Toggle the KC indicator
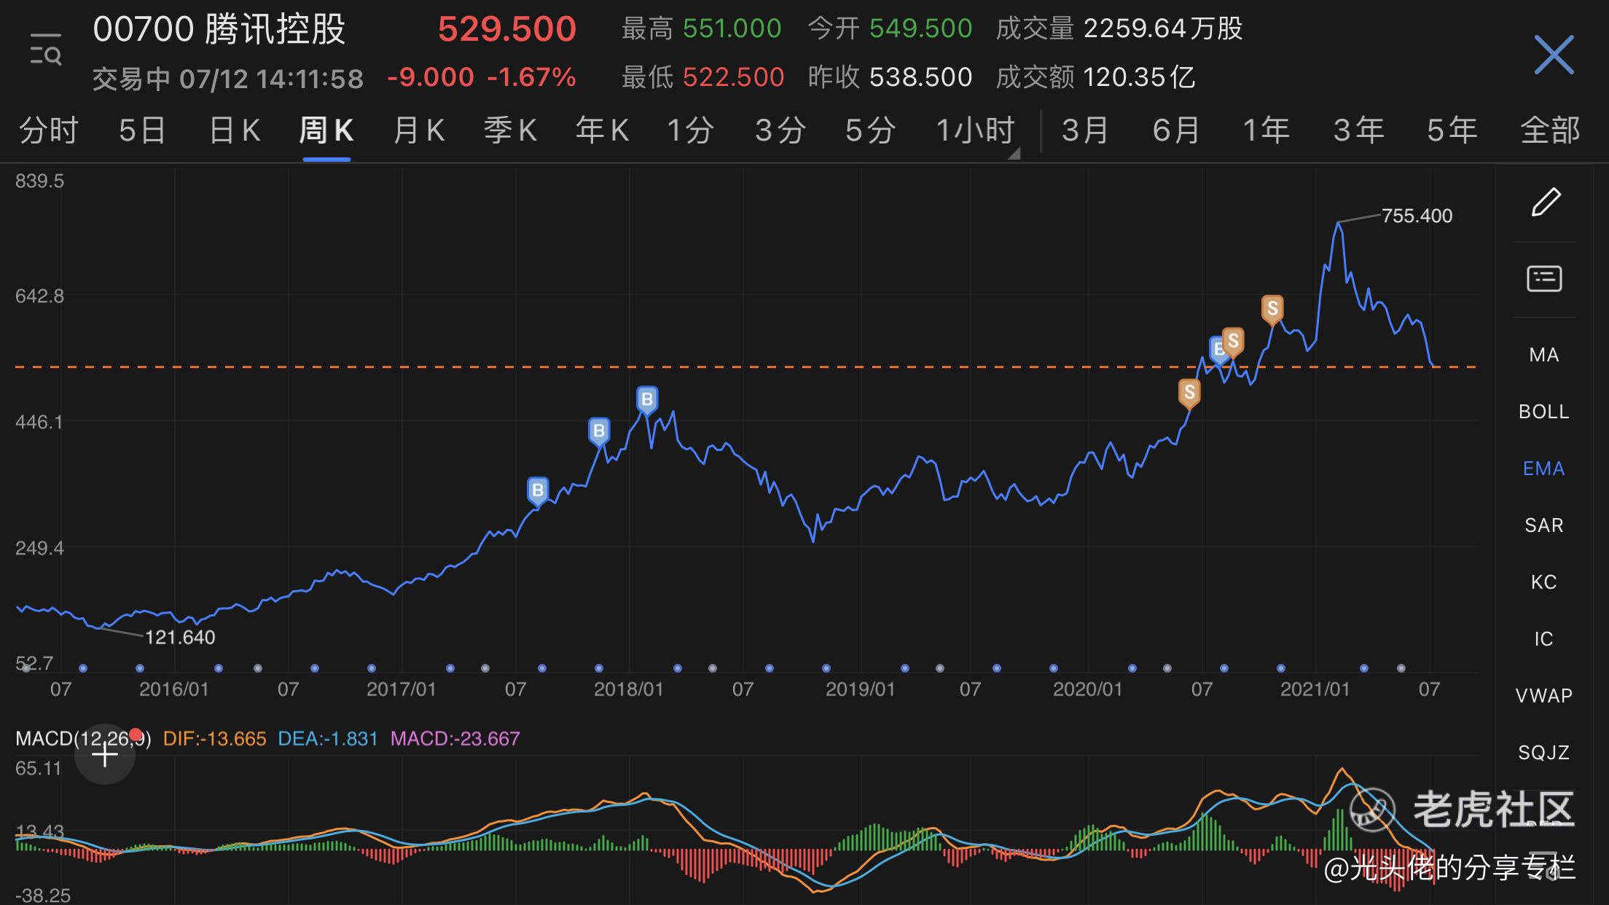Screen dimensions: 1609x905 click(1543, 582)
